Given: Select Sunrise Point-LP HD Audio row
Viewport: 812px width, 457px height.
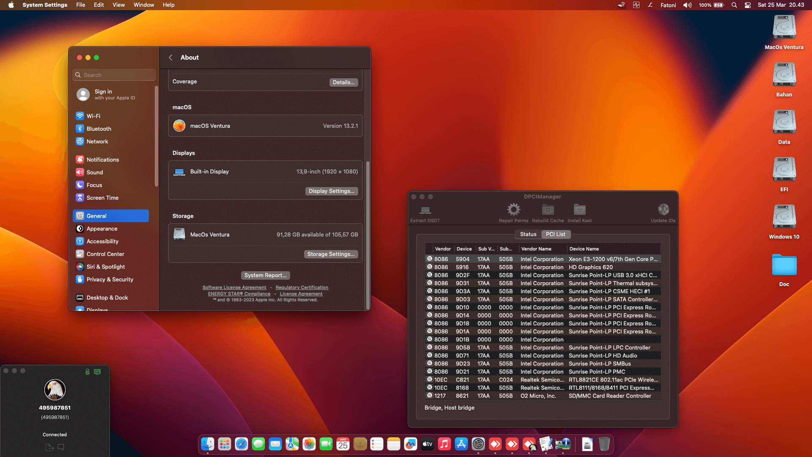Looking at the screenshot, I should (543, 356).
